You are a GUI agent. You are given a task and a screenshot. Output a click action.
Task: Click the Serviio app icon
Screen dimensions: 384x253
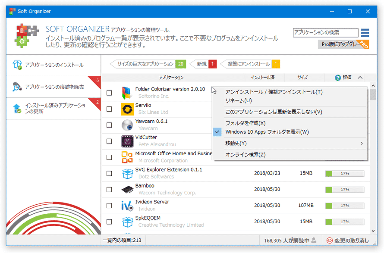(x=127, y=109)
